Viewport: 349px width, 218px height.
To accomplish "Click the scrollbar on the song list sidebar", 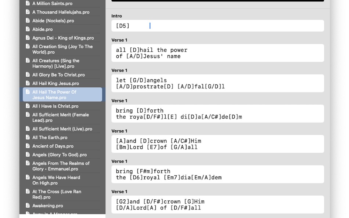I will tap(104, 110).
